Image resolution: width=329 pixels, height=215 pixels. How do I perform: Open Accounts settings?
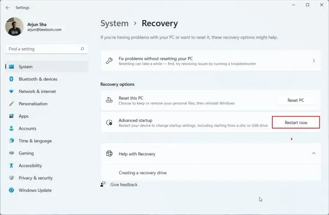click(47, 128)
